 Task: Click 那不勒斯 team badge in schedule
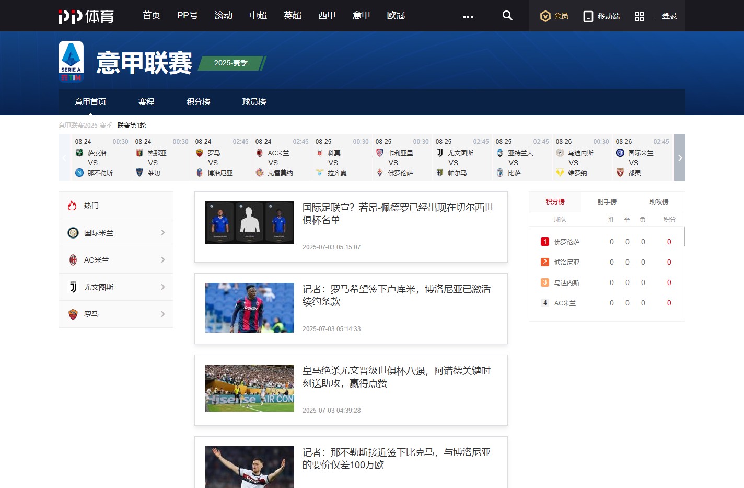tap(79, 173)
